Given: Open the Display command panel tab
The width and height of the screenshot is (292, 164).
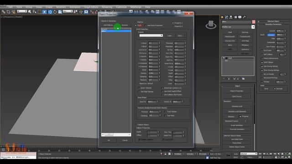Looking at the screenshot, I should (240, 17).
